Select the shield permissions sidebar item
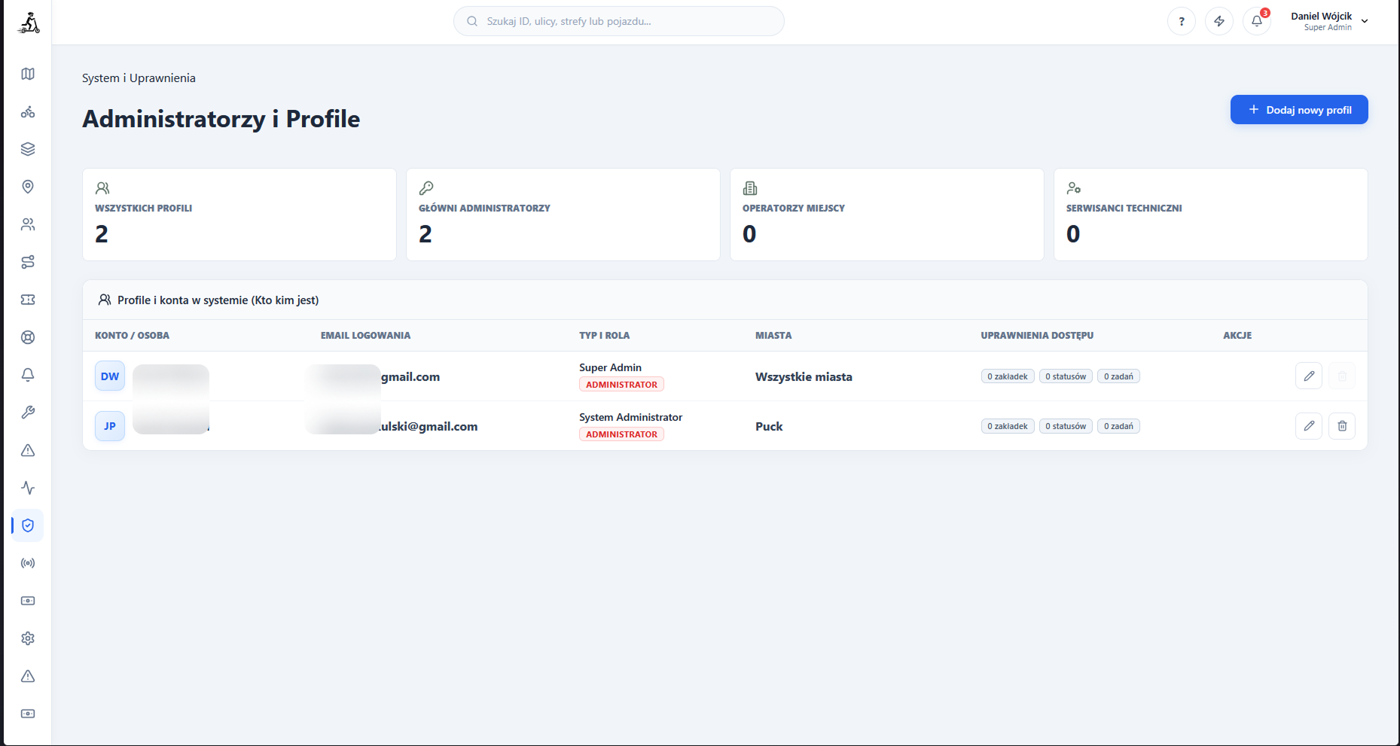This screenshot has height=746, width=1400. [28, 525]
